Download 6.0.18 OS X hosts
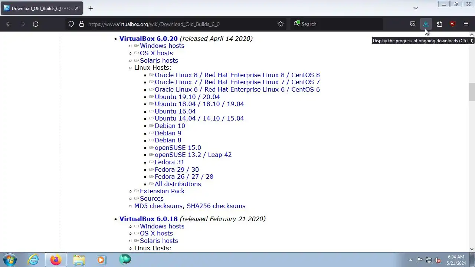 click(156, 233)
